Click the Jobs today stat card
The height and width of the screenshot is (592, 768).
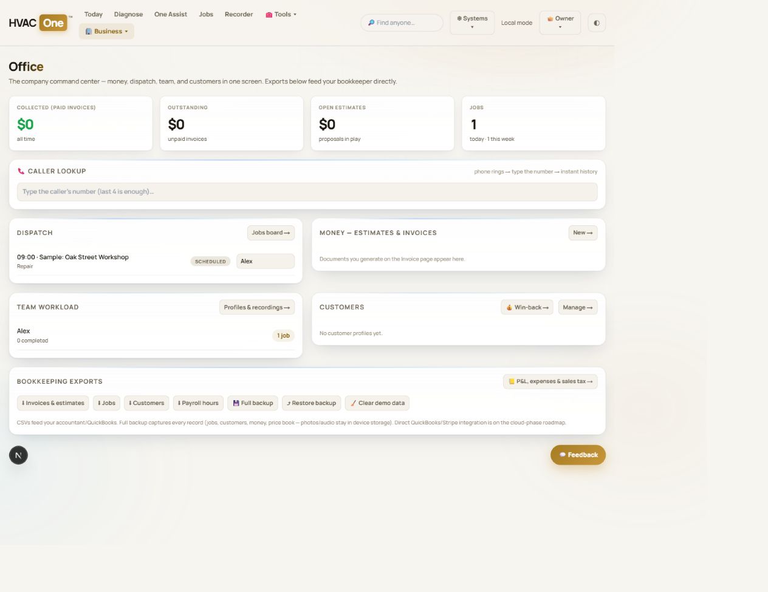[x=533, y=123]
